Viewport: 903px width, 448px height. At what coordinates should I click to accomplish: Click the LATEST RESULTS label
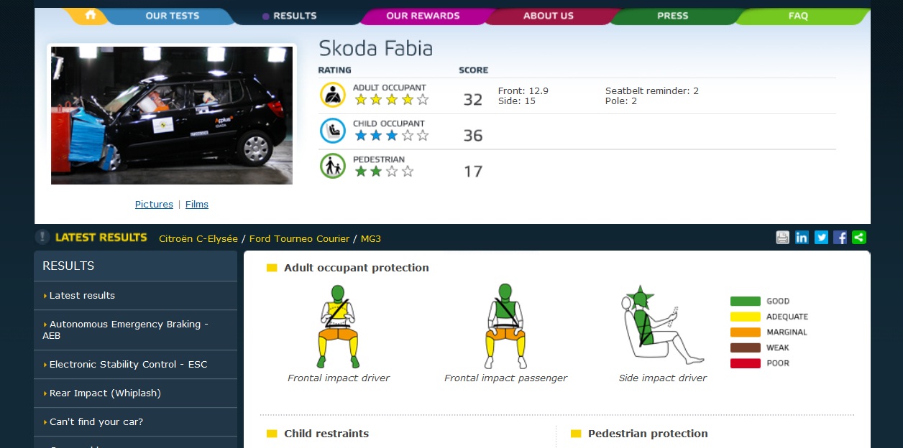(x=101, y=238)
